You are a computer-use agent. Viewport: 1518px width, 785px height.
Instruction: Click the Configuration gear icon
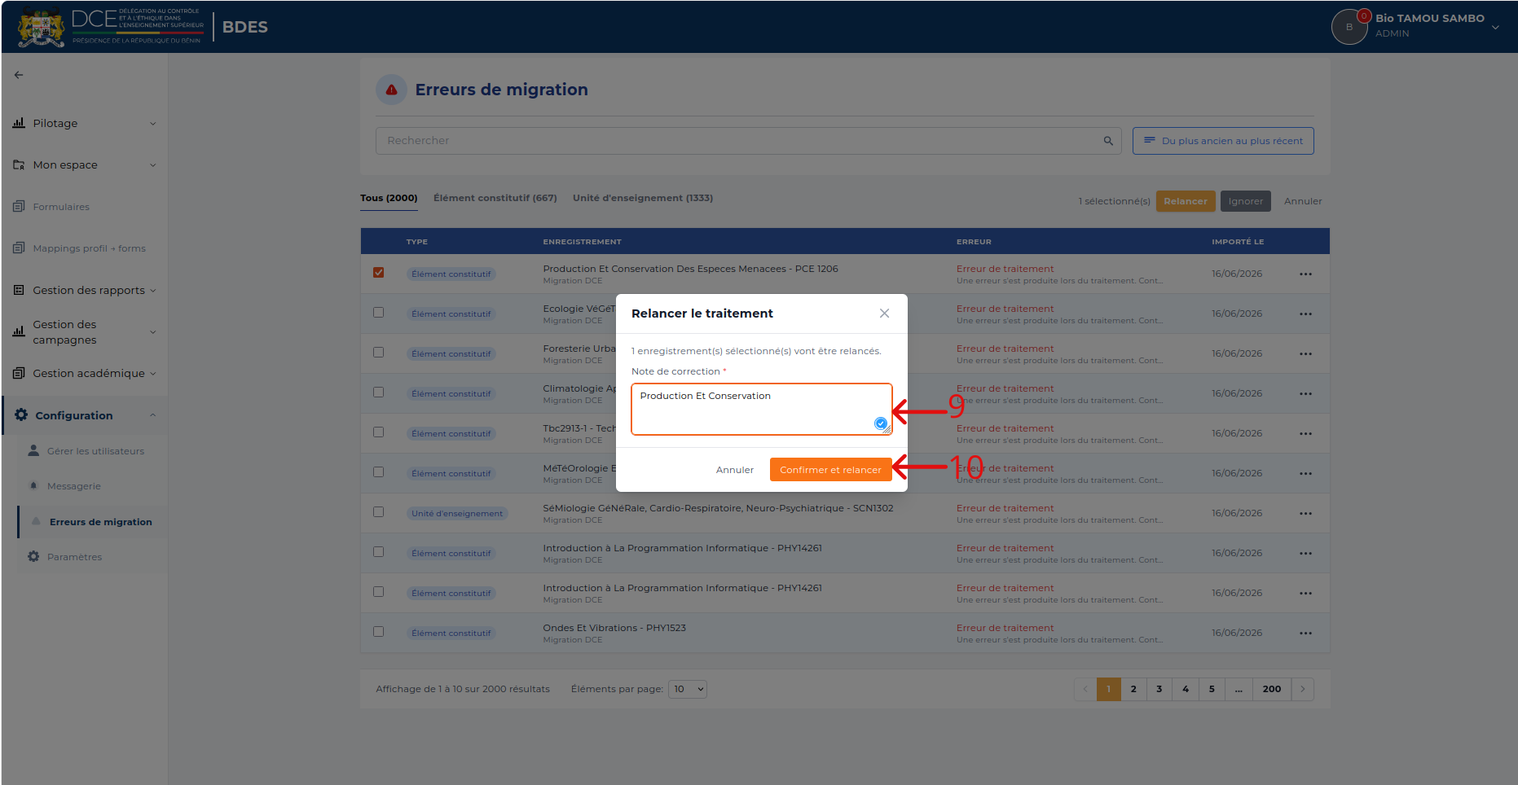pyautogui.click(x=21, y=414)
